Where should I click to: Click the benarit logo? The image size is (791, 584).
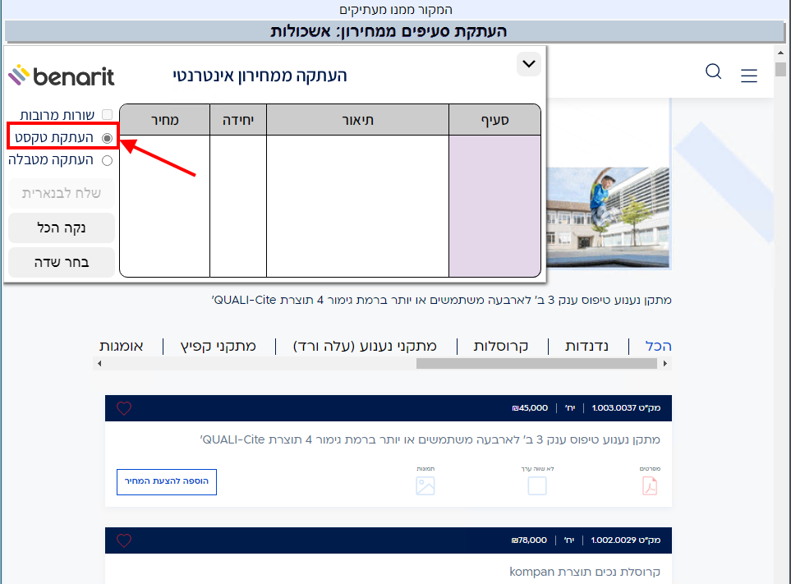[62, 76]
